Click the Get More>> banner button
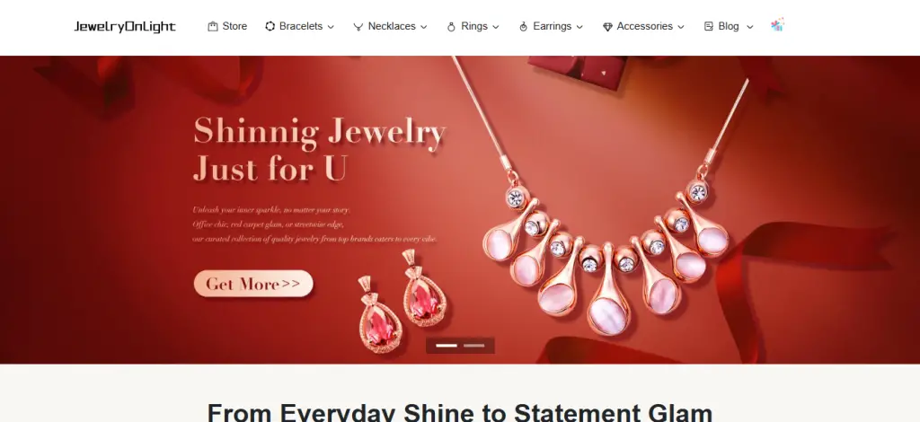 253,284
